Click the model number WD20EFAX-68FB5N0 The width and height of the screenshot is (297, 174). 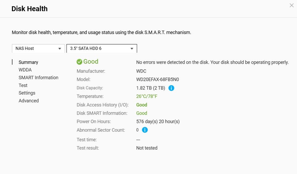(x=157, y=80)
